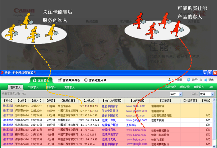The image size is (217, 148).
Task: Click the 【地理位置】 column header
Action: pos(68,101)
